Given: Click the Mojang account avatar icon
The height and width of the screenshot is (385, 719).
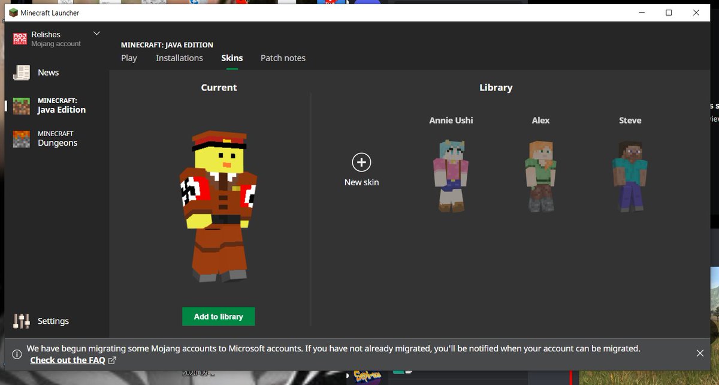Looking at the screenshot, I should [x=20, y=39].
